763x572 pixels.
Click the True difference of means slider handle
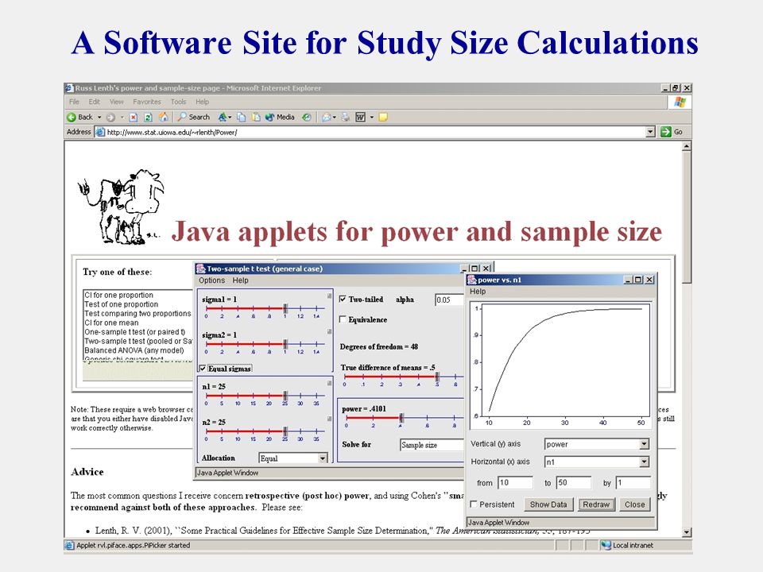click(x=437, y=377)
